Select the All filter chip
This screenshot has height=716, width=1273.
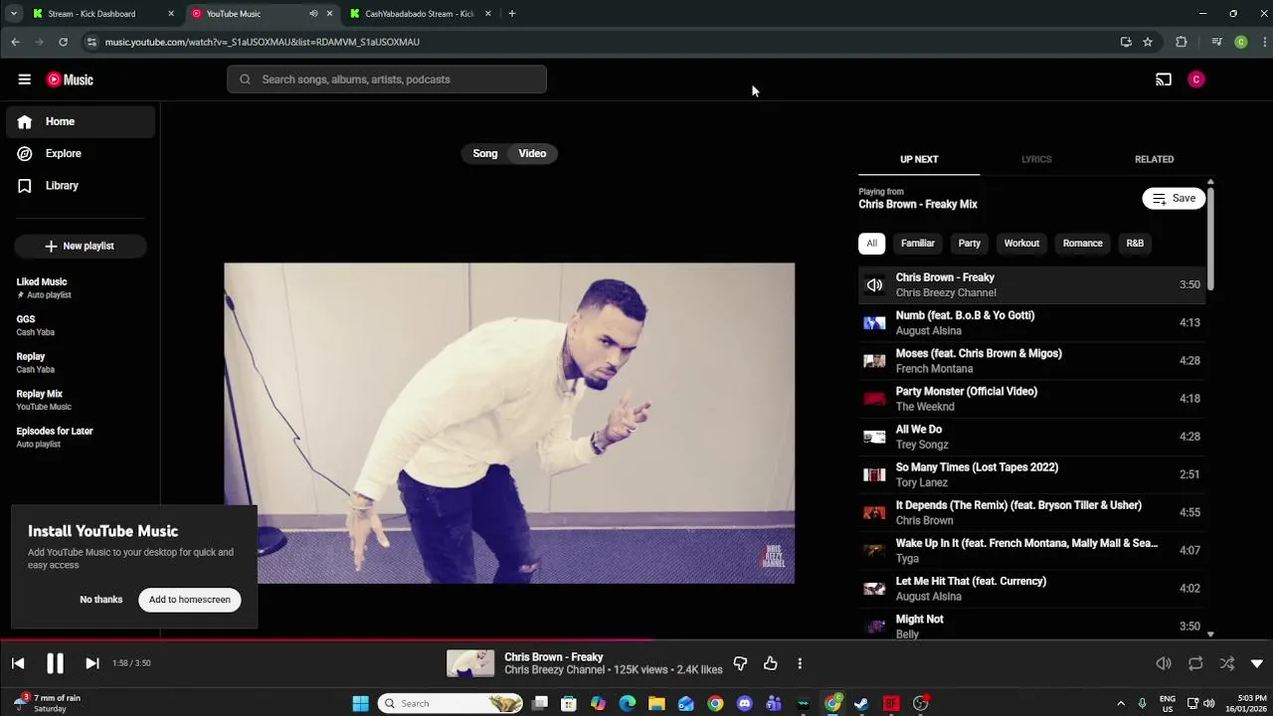[x=871, y=243]
